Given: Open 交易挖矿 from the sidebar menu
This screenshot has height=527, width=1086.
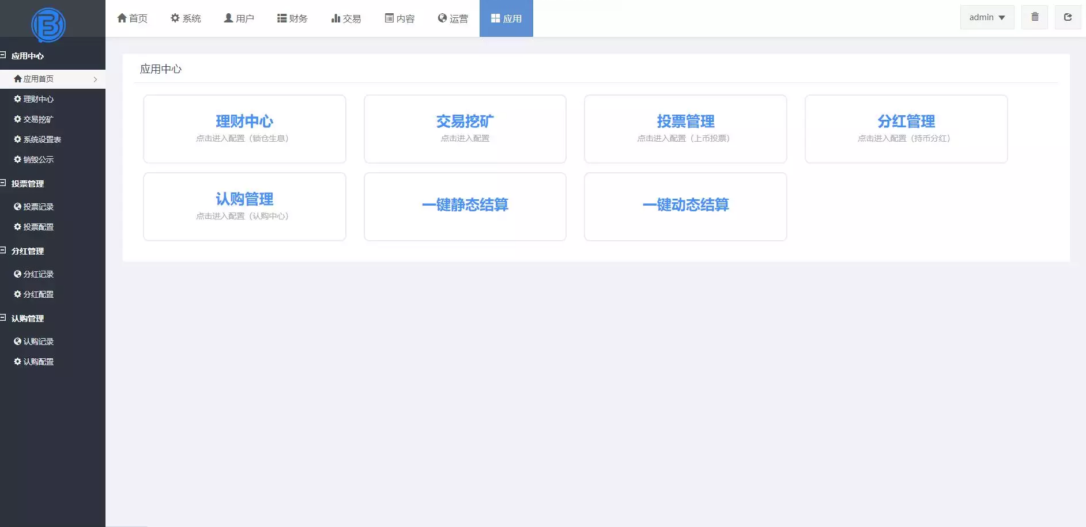Looking at the screenshot, I should [37, 119].
